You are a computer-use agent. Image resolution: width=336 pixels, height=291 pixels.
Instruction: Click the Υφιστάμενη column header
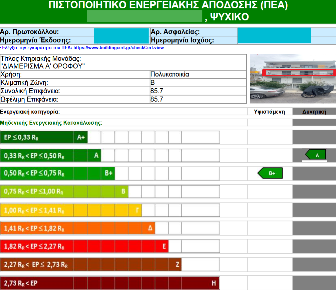(x=270, y=112)
